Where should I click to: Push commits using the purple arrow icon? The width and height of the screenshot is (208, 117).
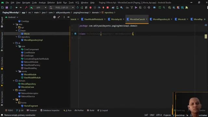coord(136,7)
